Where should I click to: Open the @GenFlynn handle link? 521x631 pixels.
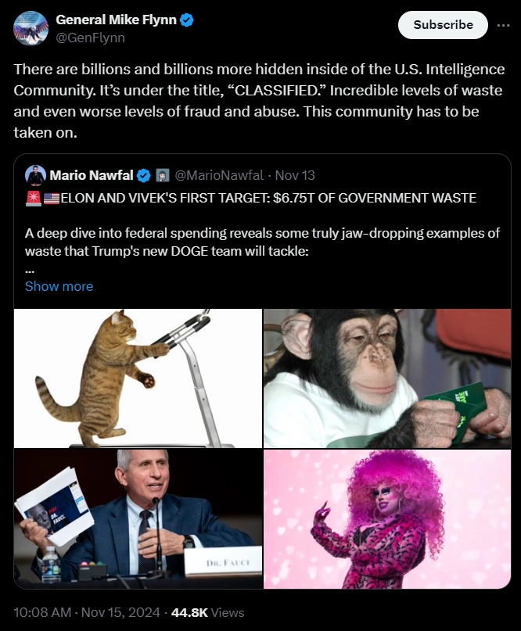pyautogui.click(x=90, y=38)
